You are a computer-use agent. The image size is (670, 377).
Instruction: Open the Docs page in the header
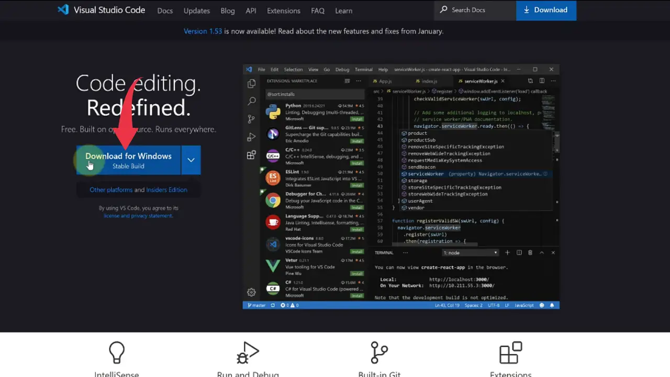tap(165, 10)
